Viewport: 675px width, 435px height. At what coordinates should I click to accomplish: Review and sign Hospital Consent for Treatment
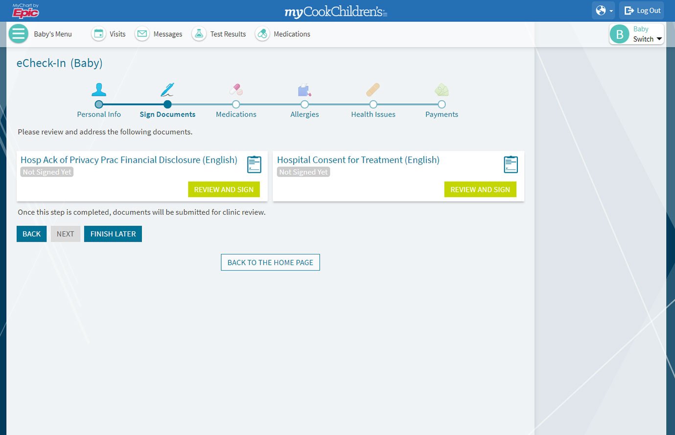[x=480, y=189]
